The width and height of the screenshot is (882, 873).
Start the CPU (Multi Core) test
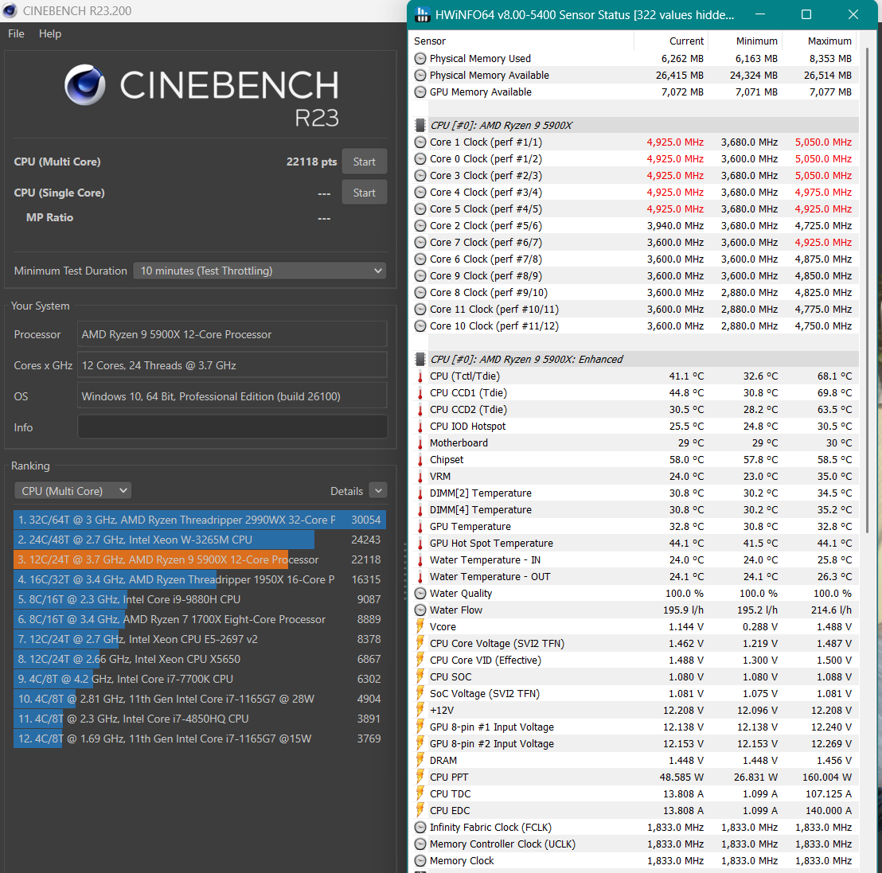pyautogui.click(x=364, y=162)
